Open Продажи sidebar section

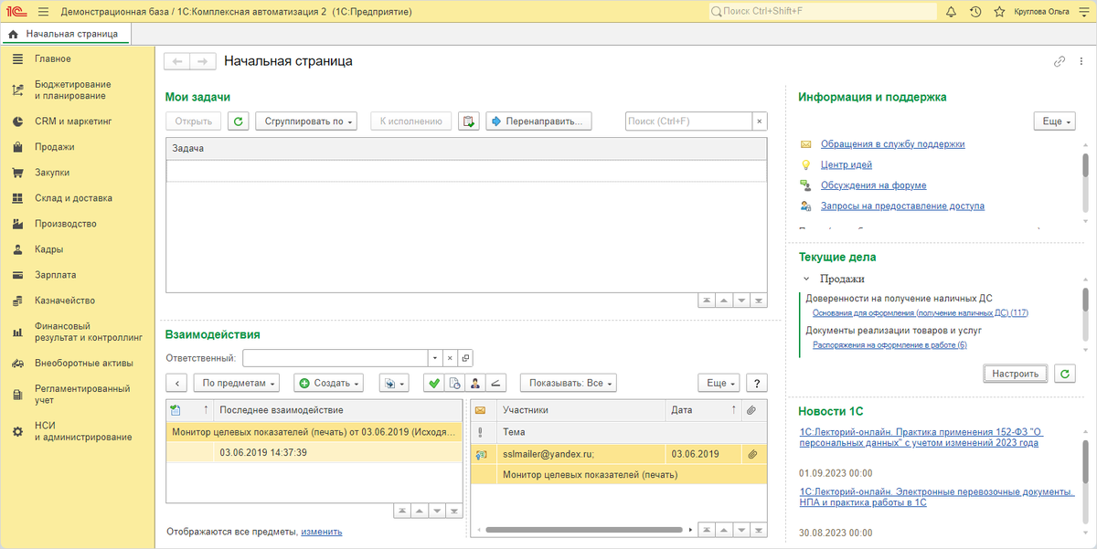click(55, 146)
